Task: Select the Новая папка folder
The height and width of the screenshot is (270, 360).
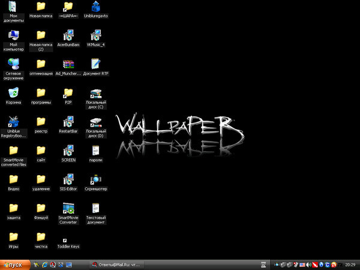Action: 41,10
